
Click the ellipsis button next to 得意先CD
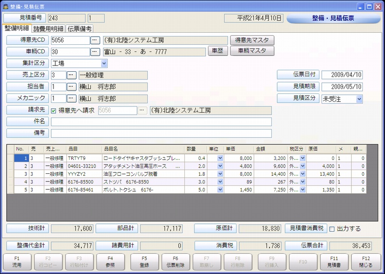pos(95,40)
